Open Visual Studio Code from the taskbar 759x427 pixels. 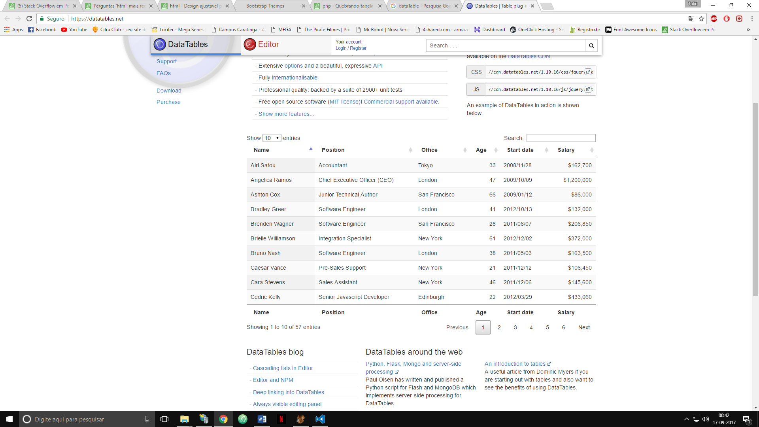pos(320,419)
